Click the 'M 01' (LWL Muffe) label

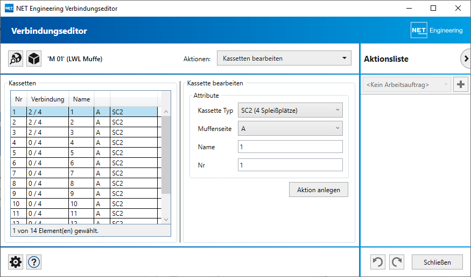pos(75,59)
